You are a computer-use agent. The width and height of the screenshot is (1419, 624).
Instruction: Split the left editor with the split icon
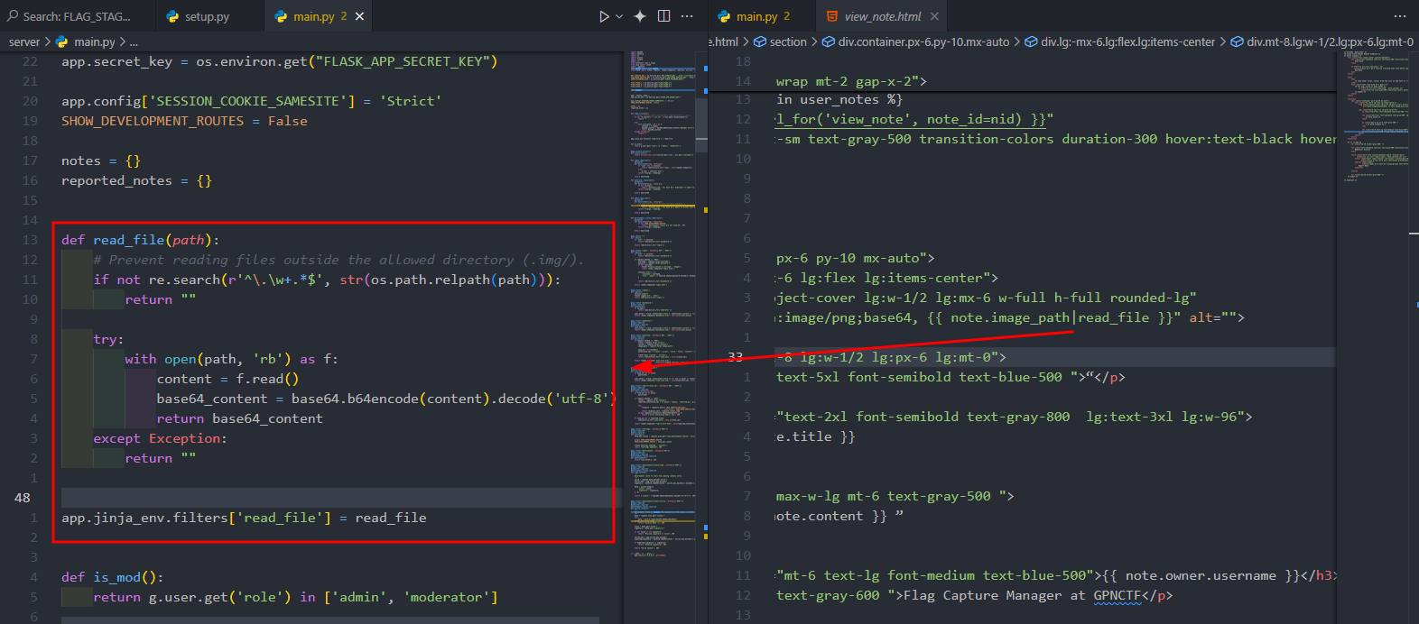tap(664, 16)
